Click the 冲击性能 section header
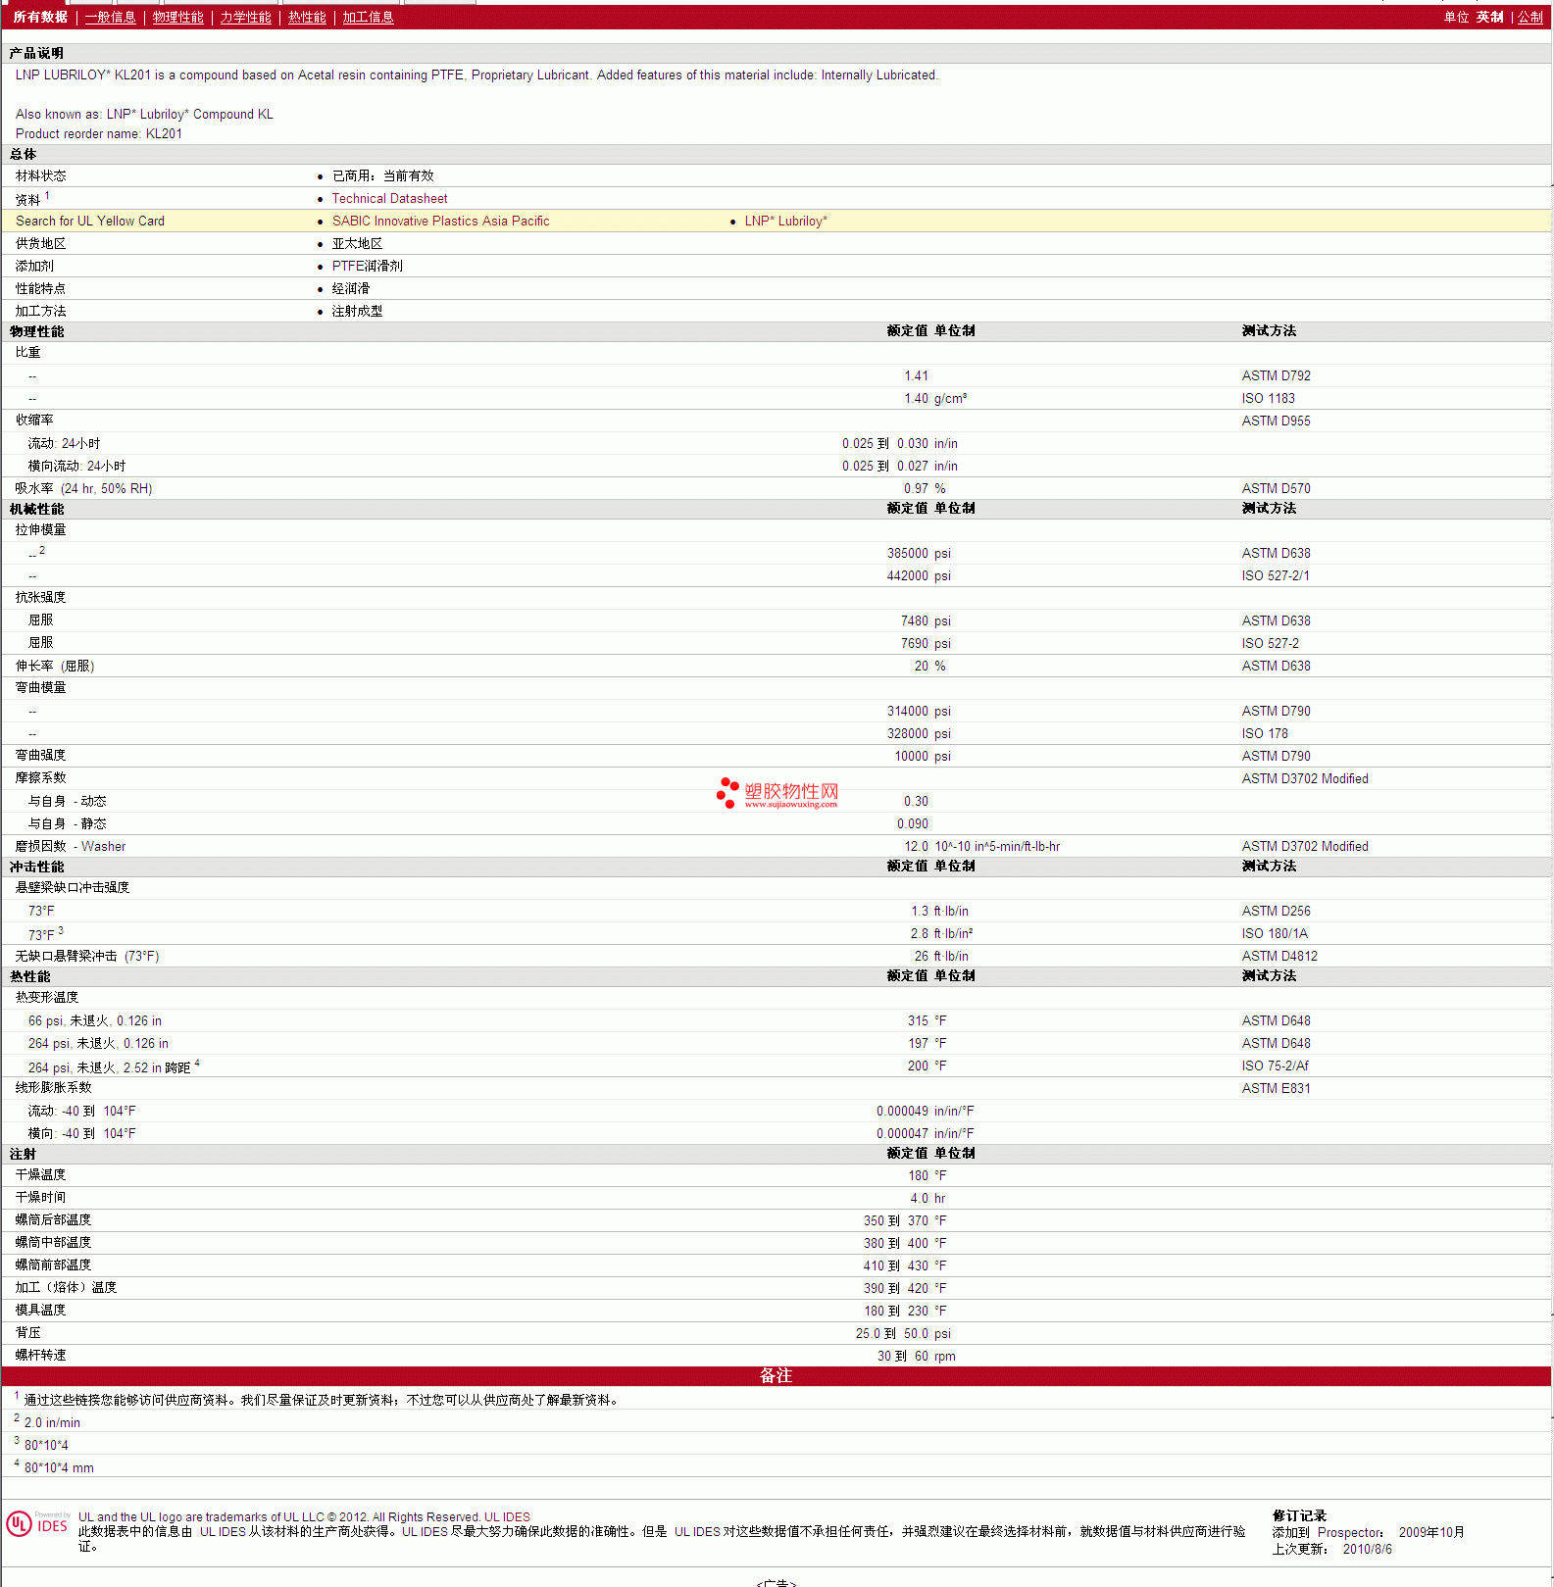 point(36,868)
